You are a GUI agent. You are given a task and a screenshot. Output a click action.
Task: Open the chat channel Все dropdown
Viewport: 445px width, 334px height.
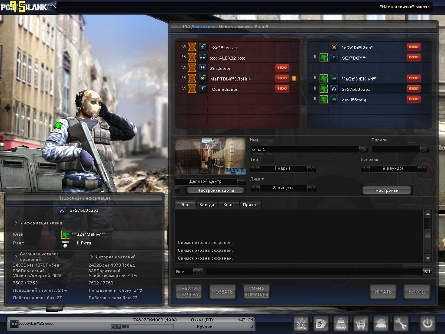tap(198, 271)
